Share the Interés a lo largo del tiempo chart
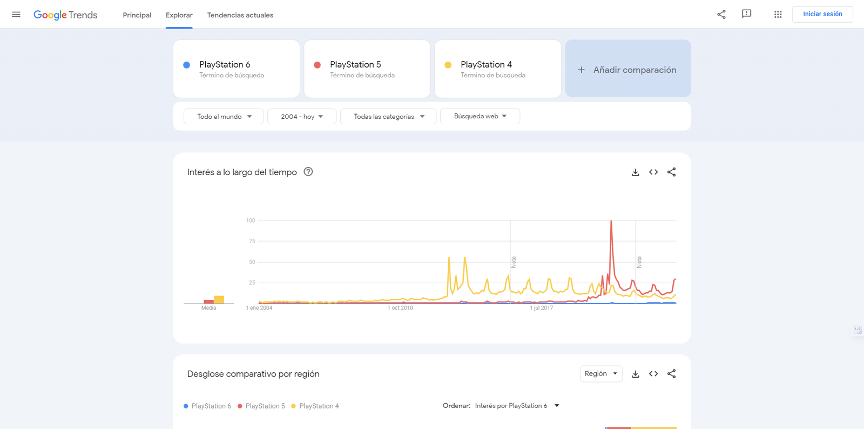Viewport: 864px width, 429px height. (x=671, y=172)
